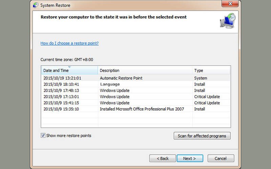Sort list by Type column header
Screen dimensions: 271x169
211,71
